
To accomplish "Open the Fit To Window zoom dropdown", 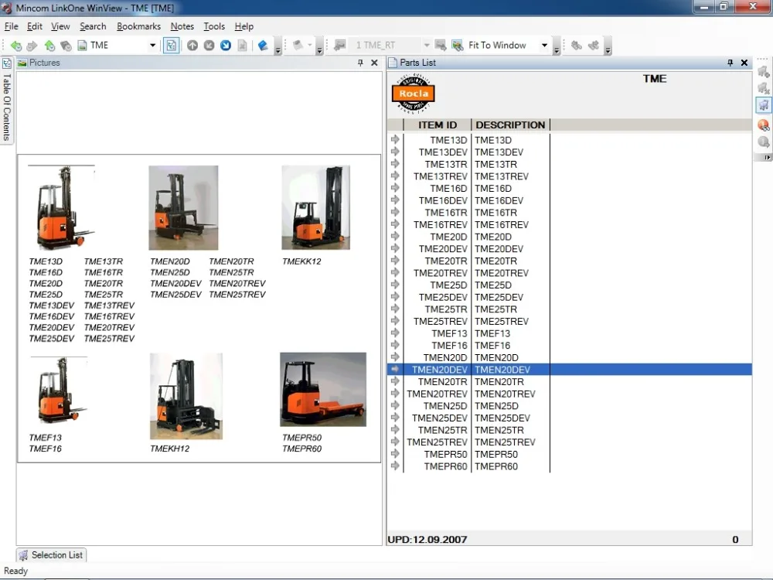I will tap(545, 46).
